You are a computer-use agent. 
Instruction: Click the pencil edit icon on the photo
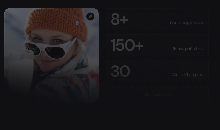pos(90,17)
